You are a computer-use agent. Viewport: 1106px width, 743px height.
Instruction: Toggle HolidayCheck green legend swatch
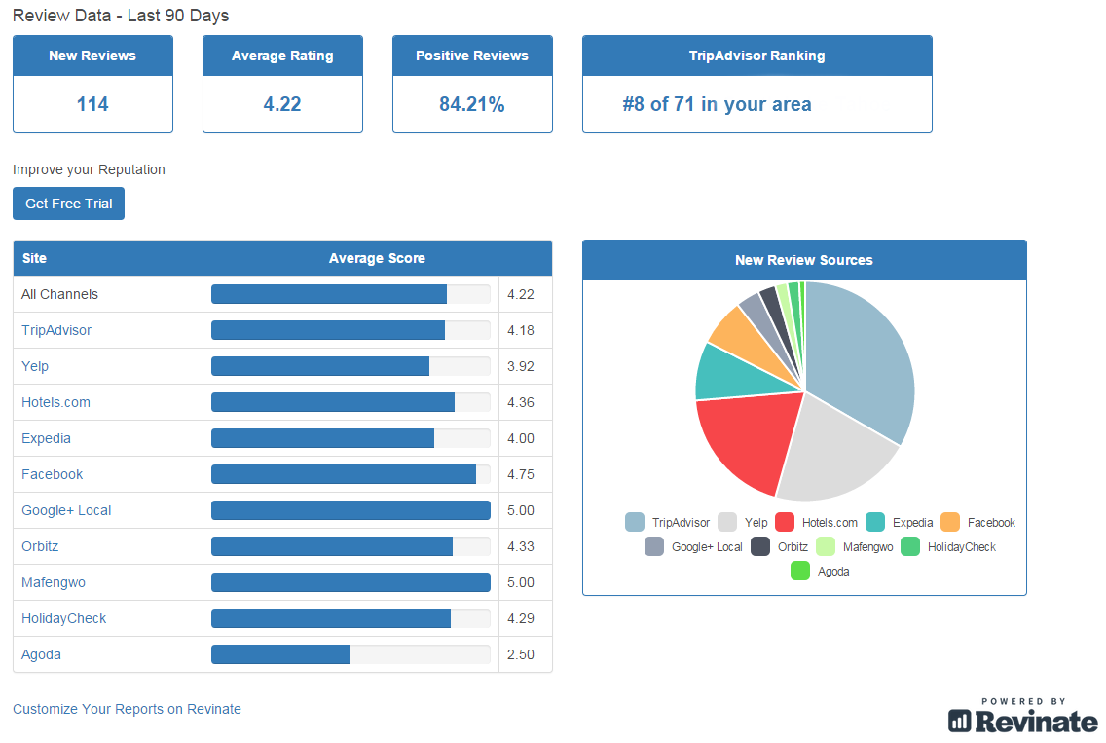click(910, 547)
